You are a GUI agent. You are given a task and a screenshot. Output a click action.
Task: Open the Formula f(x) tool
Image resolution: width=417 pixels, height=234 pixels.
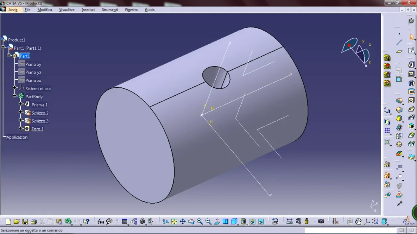(101, 222)
